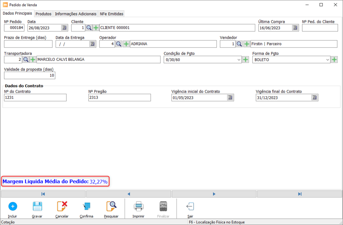The width and height of the screenshot is (343, 225).
Task: Open the calendar picker for the Data field
Action: tap(64, 28)
